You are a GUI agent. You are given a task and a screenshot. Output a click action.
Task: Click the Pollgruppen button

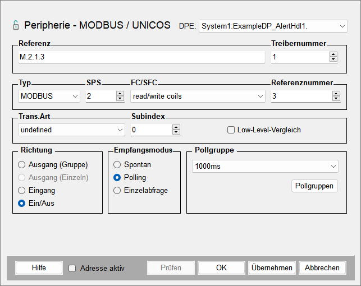click(x=314, y=186)
